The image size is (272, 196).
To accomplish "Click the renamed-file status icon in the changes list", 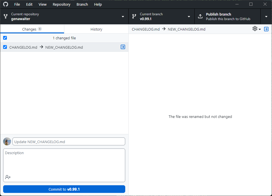I will click(123, 47).
